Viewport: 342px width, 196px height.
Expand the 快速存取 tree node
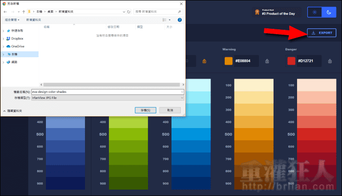[x=3, y=30]
